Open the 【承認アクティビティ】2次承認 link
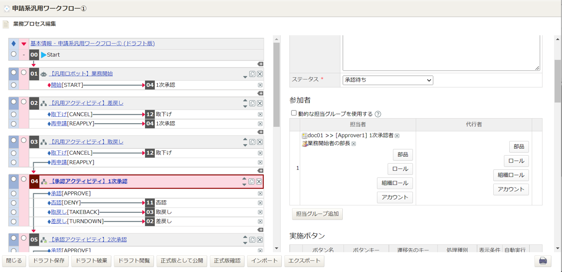 [x=88, y=240]
